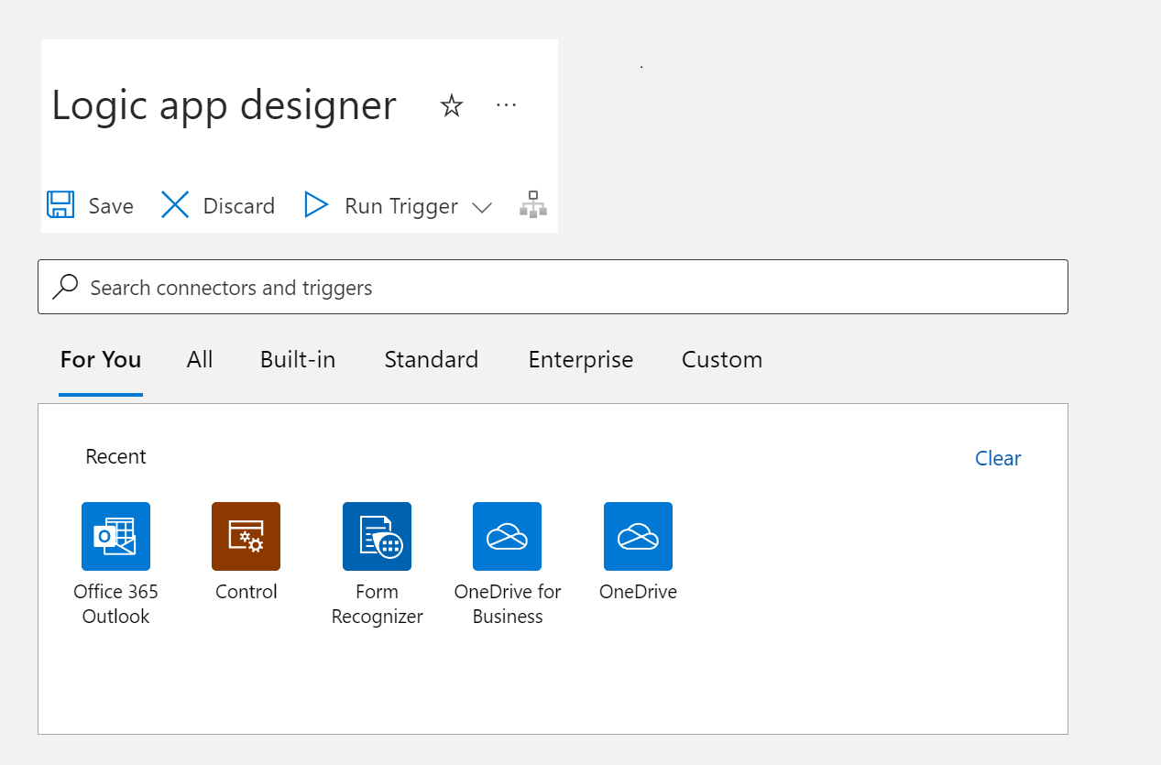This screenshot has height=765, width=1161.
Task: Click the Discard icon
Action: coord(174,205)
